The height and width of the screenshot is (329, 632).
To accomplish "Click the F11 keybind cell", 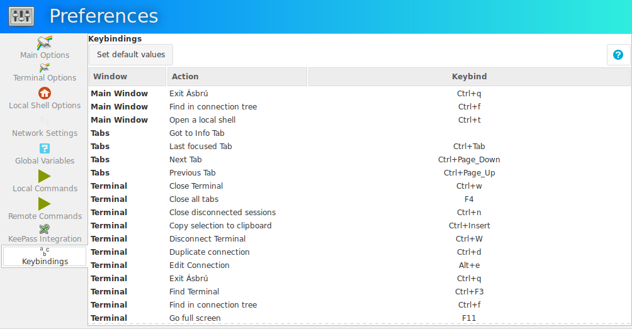I will coord(469,318).
